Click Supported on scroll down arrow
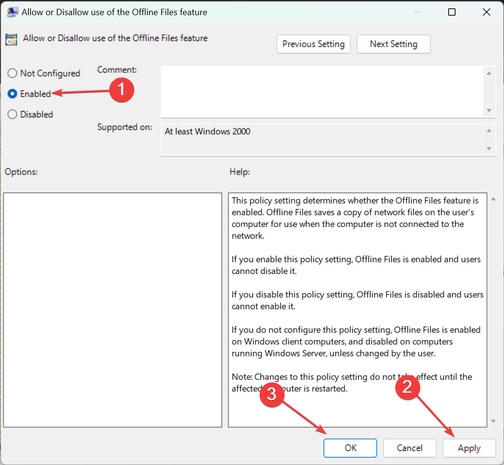The image size is (504, 465). click(489, 149)
